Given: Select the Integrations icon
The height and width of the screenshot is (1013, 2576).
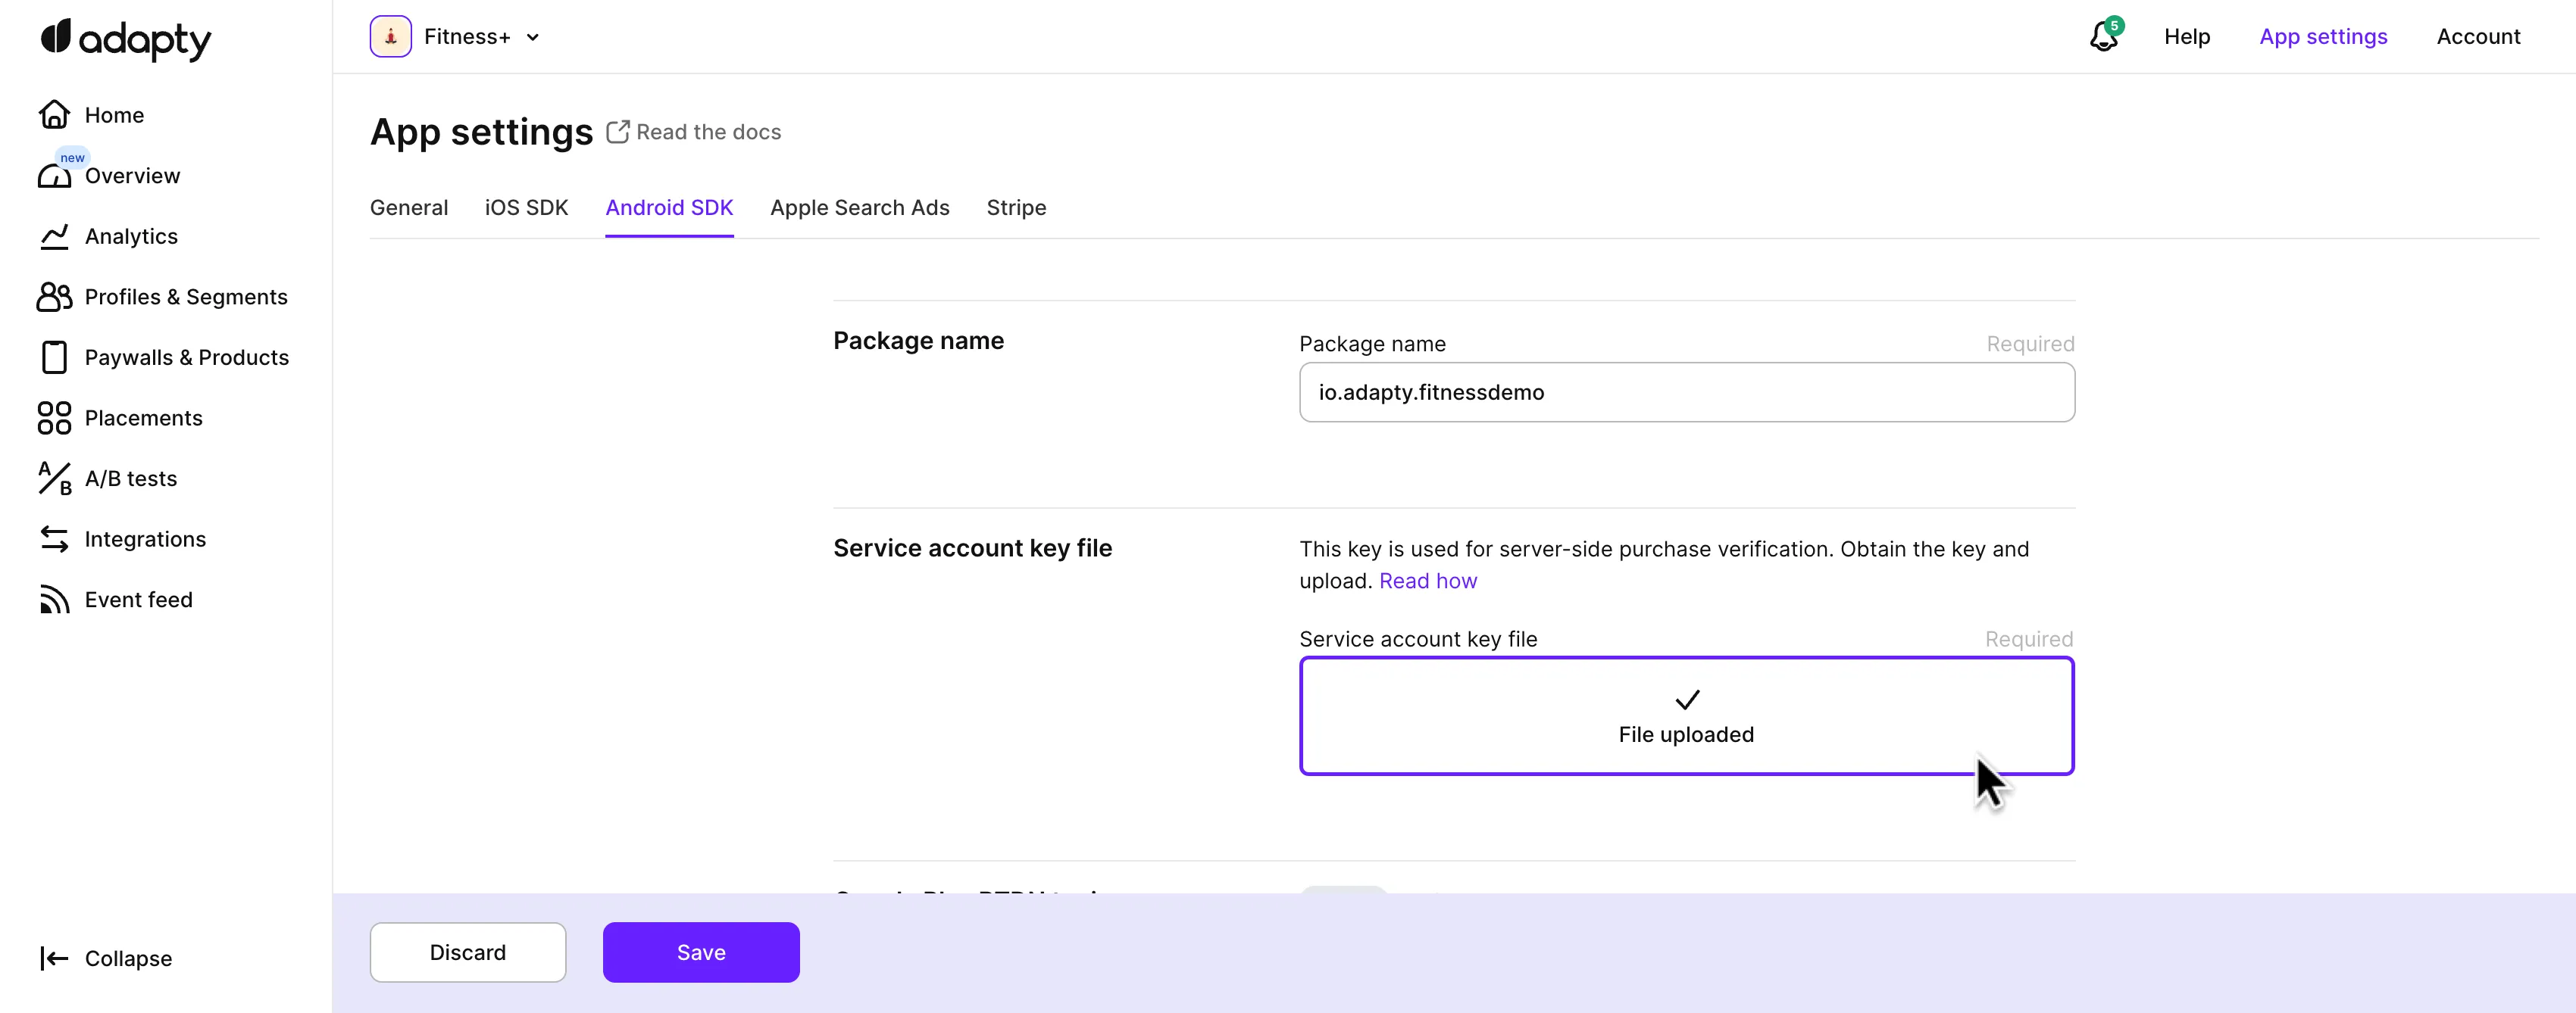Looking at the screenshot, I should pyautogui.click(x=55, y=540).
